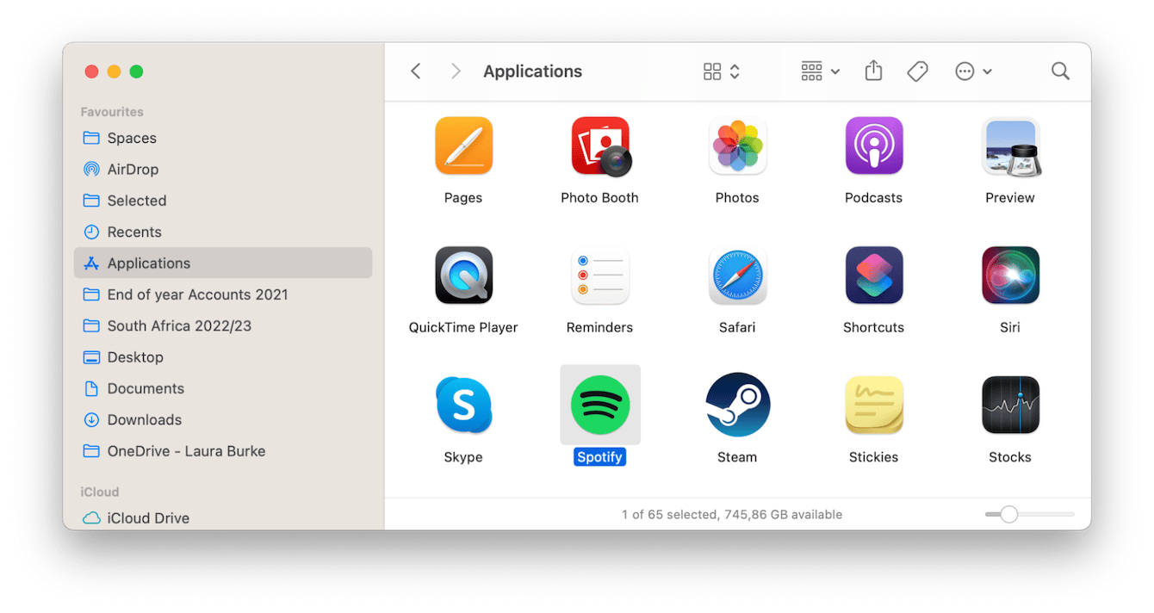
Task: Click the back navigation arrow
Action: coord(415,71)
